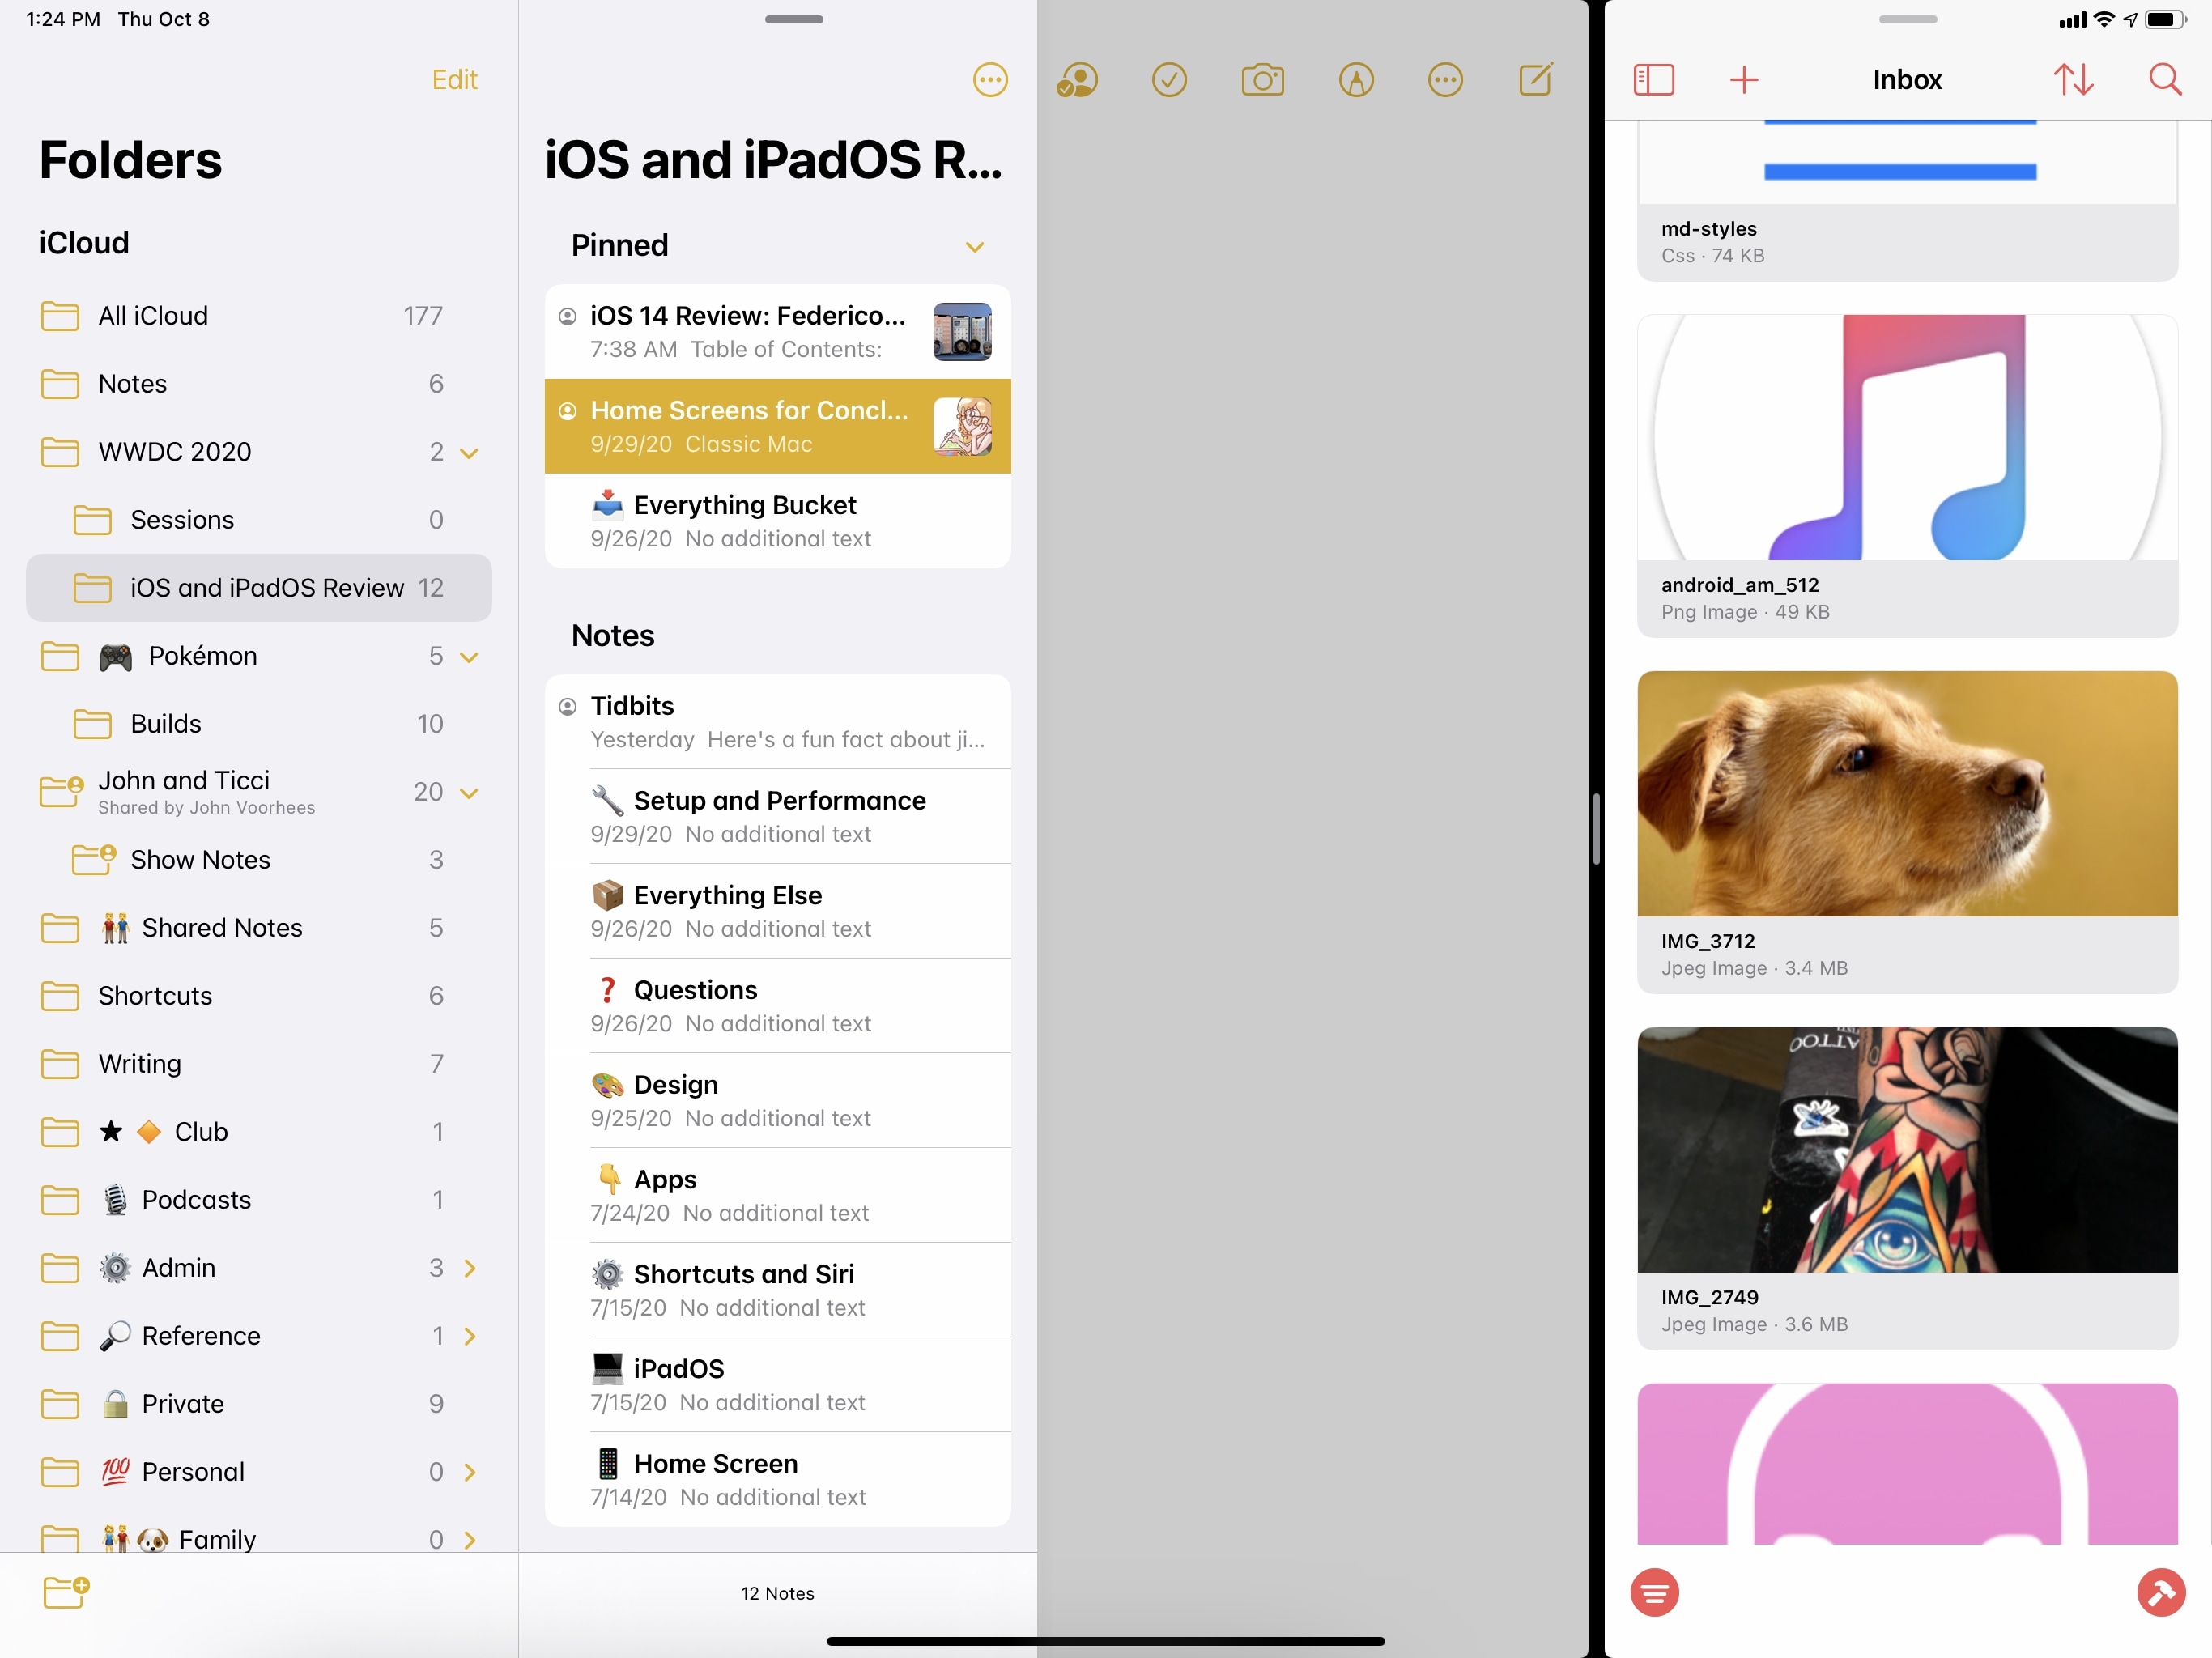Open the Shortcuts folder

click(259, 996)
